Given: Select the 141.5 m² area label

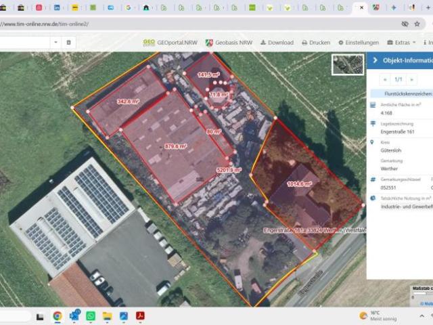Looking at the screenshot, I should (x=209, y=74).
